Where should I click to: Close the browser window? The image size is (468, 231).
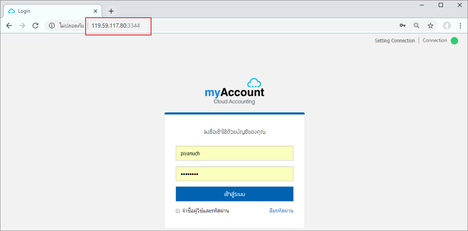coord(460,5)
